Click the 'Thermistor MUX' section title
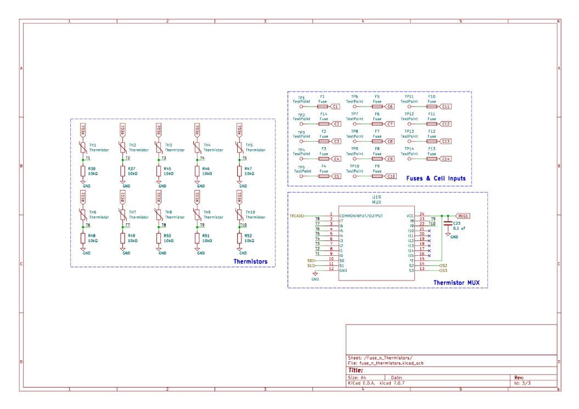Image resolution: width=579 pixels, height=409 pixels. [457, 283]
